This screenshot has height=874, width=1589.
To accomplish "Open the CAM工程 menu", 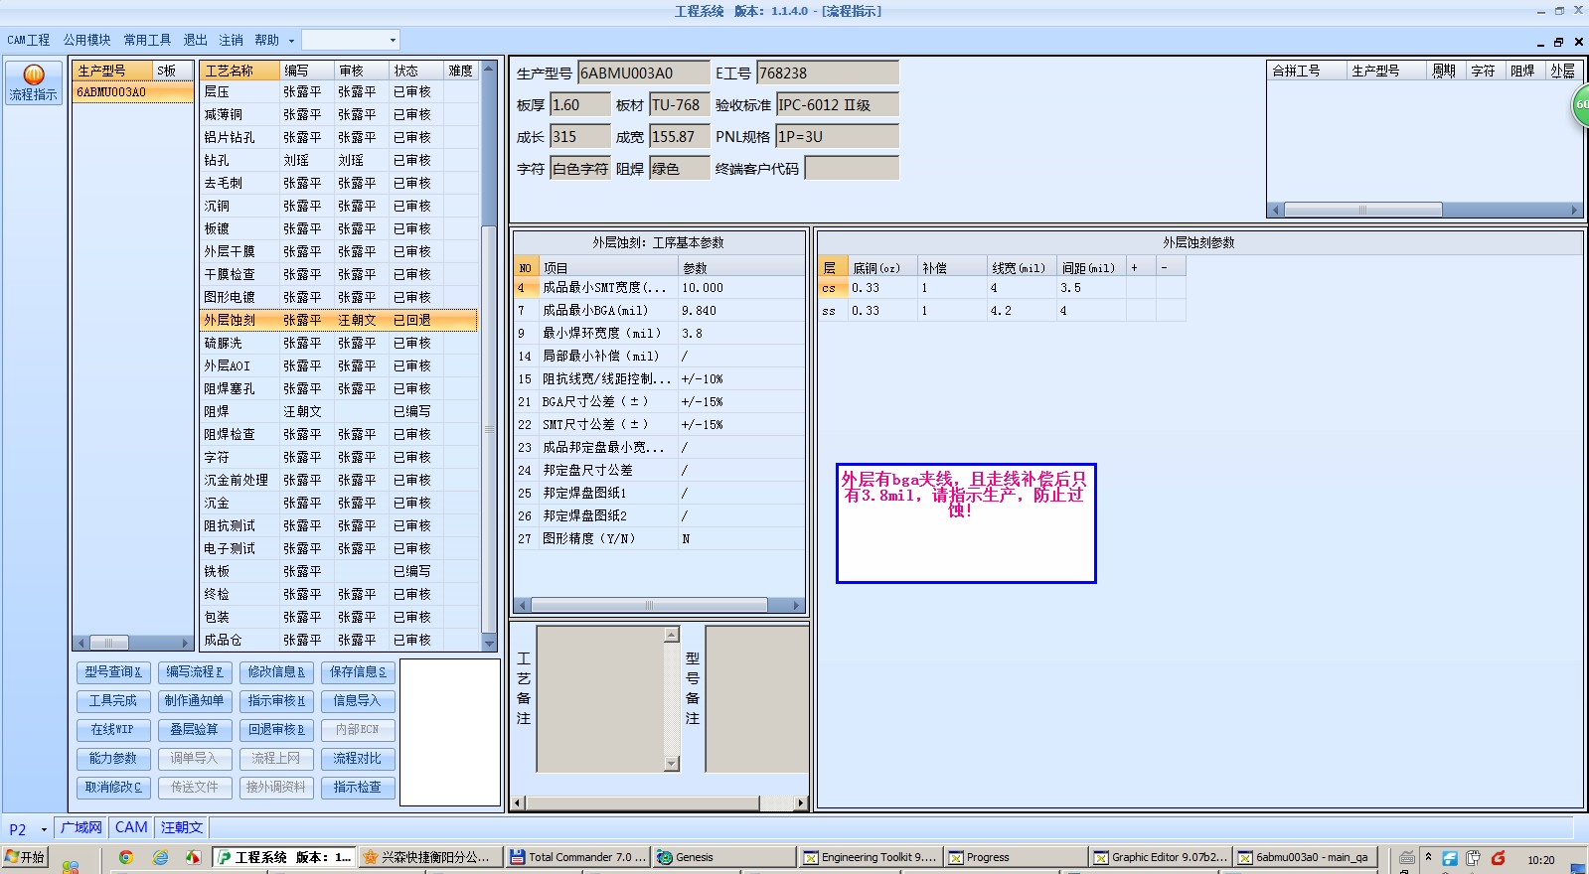I will (28, 40).
